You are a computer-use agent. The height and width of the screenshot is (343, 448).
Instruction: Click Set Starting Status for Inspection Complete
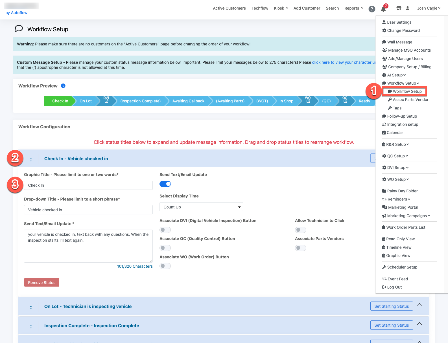392,325
